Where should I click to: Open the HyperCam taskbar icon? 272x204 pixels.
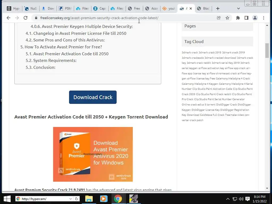point(134,199)
